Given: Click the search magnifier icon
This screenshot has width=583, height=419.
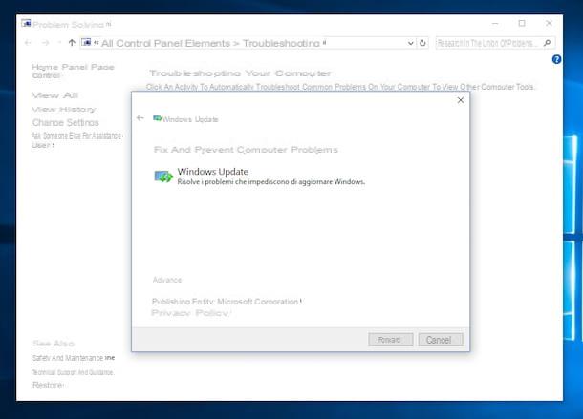Looking at the screenshot, I should [x=547, y=43].
